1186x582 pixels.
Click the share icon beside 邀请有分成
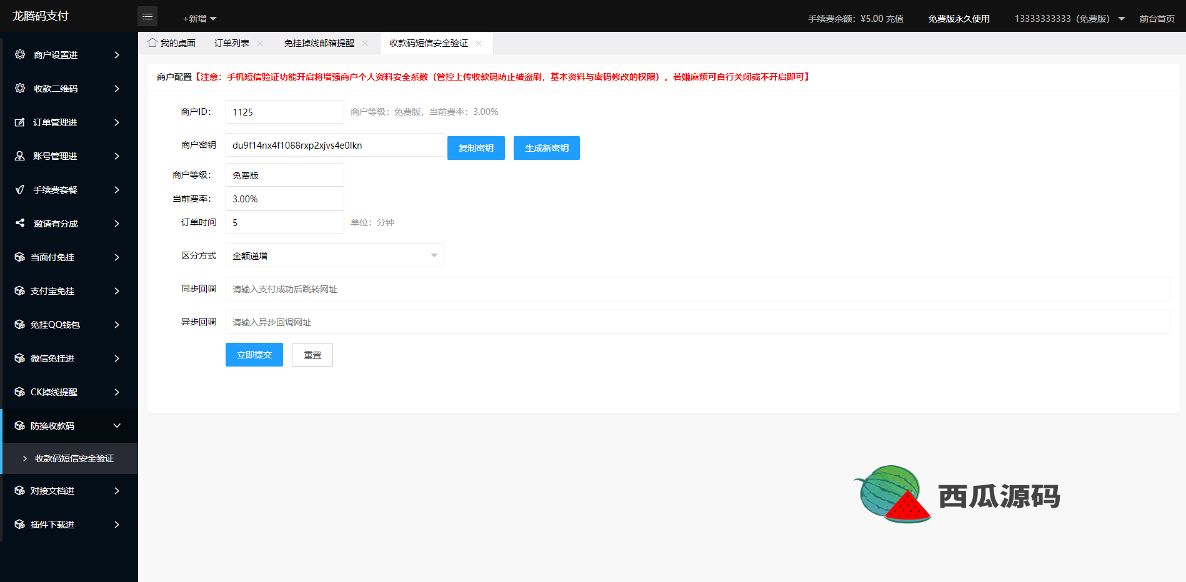click(x=20, y=223)
